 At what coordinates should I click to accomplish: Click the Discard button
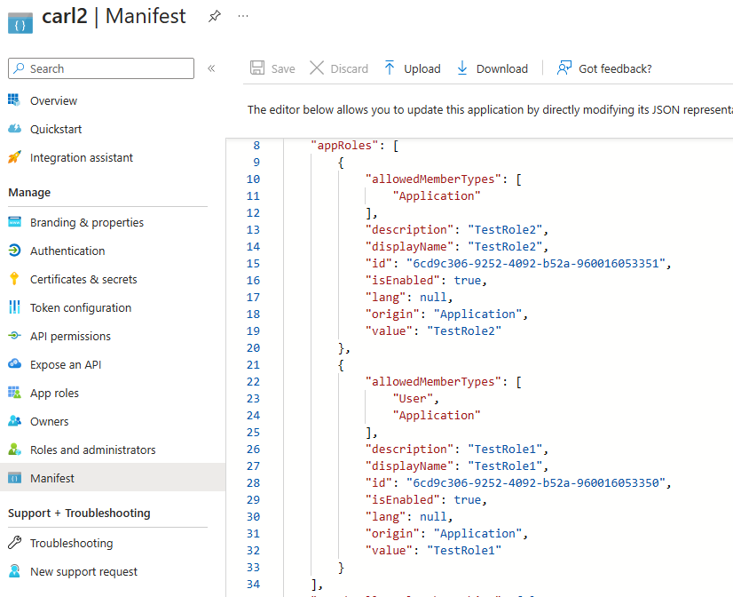(x=338, y=68)
